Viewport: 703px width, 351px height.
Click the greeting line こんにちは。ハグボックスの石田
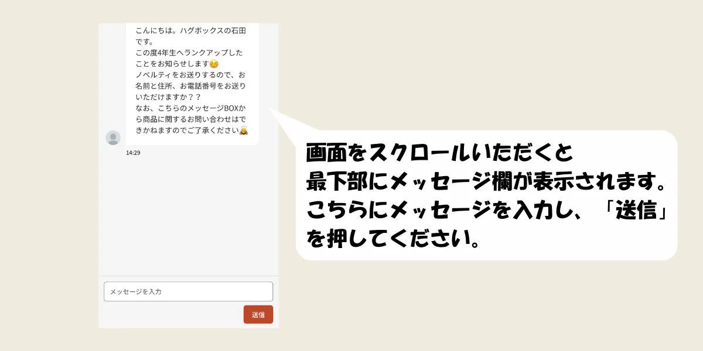(x=189, y=30)
